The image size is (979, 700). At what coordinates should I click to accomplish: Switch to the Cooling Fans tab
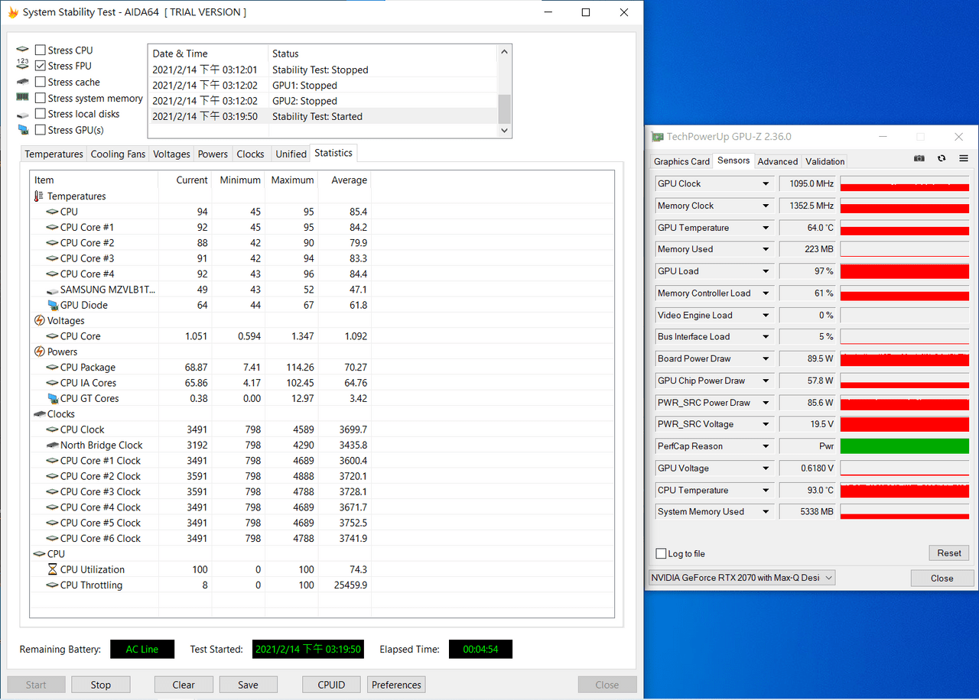pyautogui.click(x=118, y=154)
